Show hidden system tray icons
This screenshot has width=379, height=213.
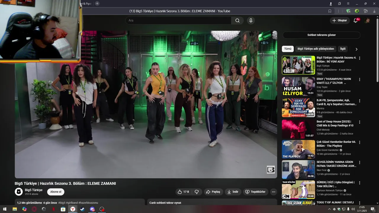pyautogui.click(x=329, y=209)
